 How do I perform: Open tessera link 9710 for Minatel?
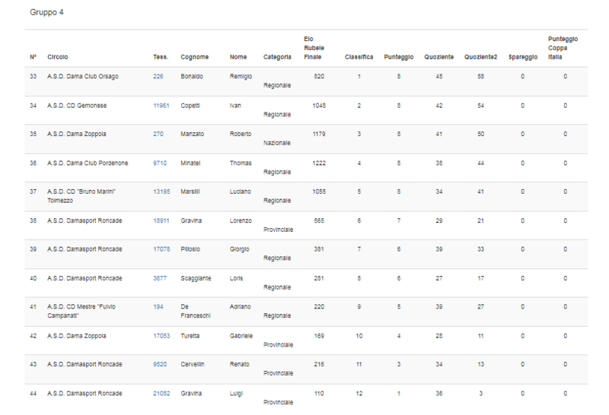160,163
